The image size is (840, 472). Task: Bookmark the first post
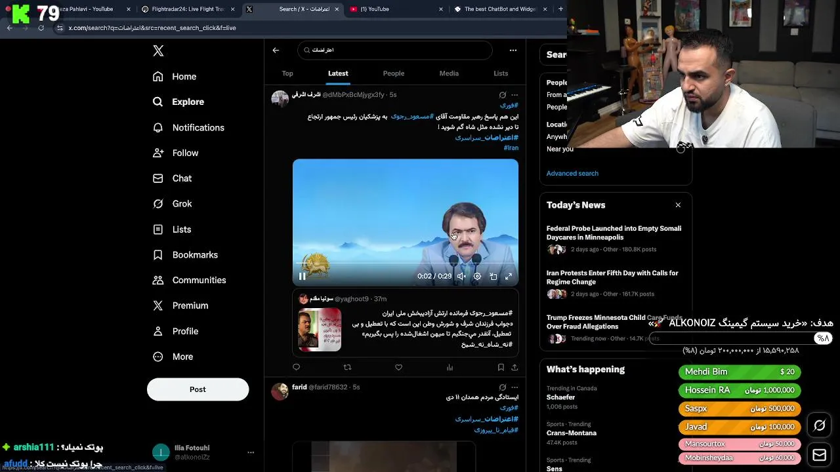coord(501,367)
